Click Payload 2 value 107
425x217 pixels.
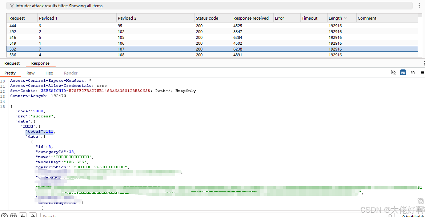(121, 49)
